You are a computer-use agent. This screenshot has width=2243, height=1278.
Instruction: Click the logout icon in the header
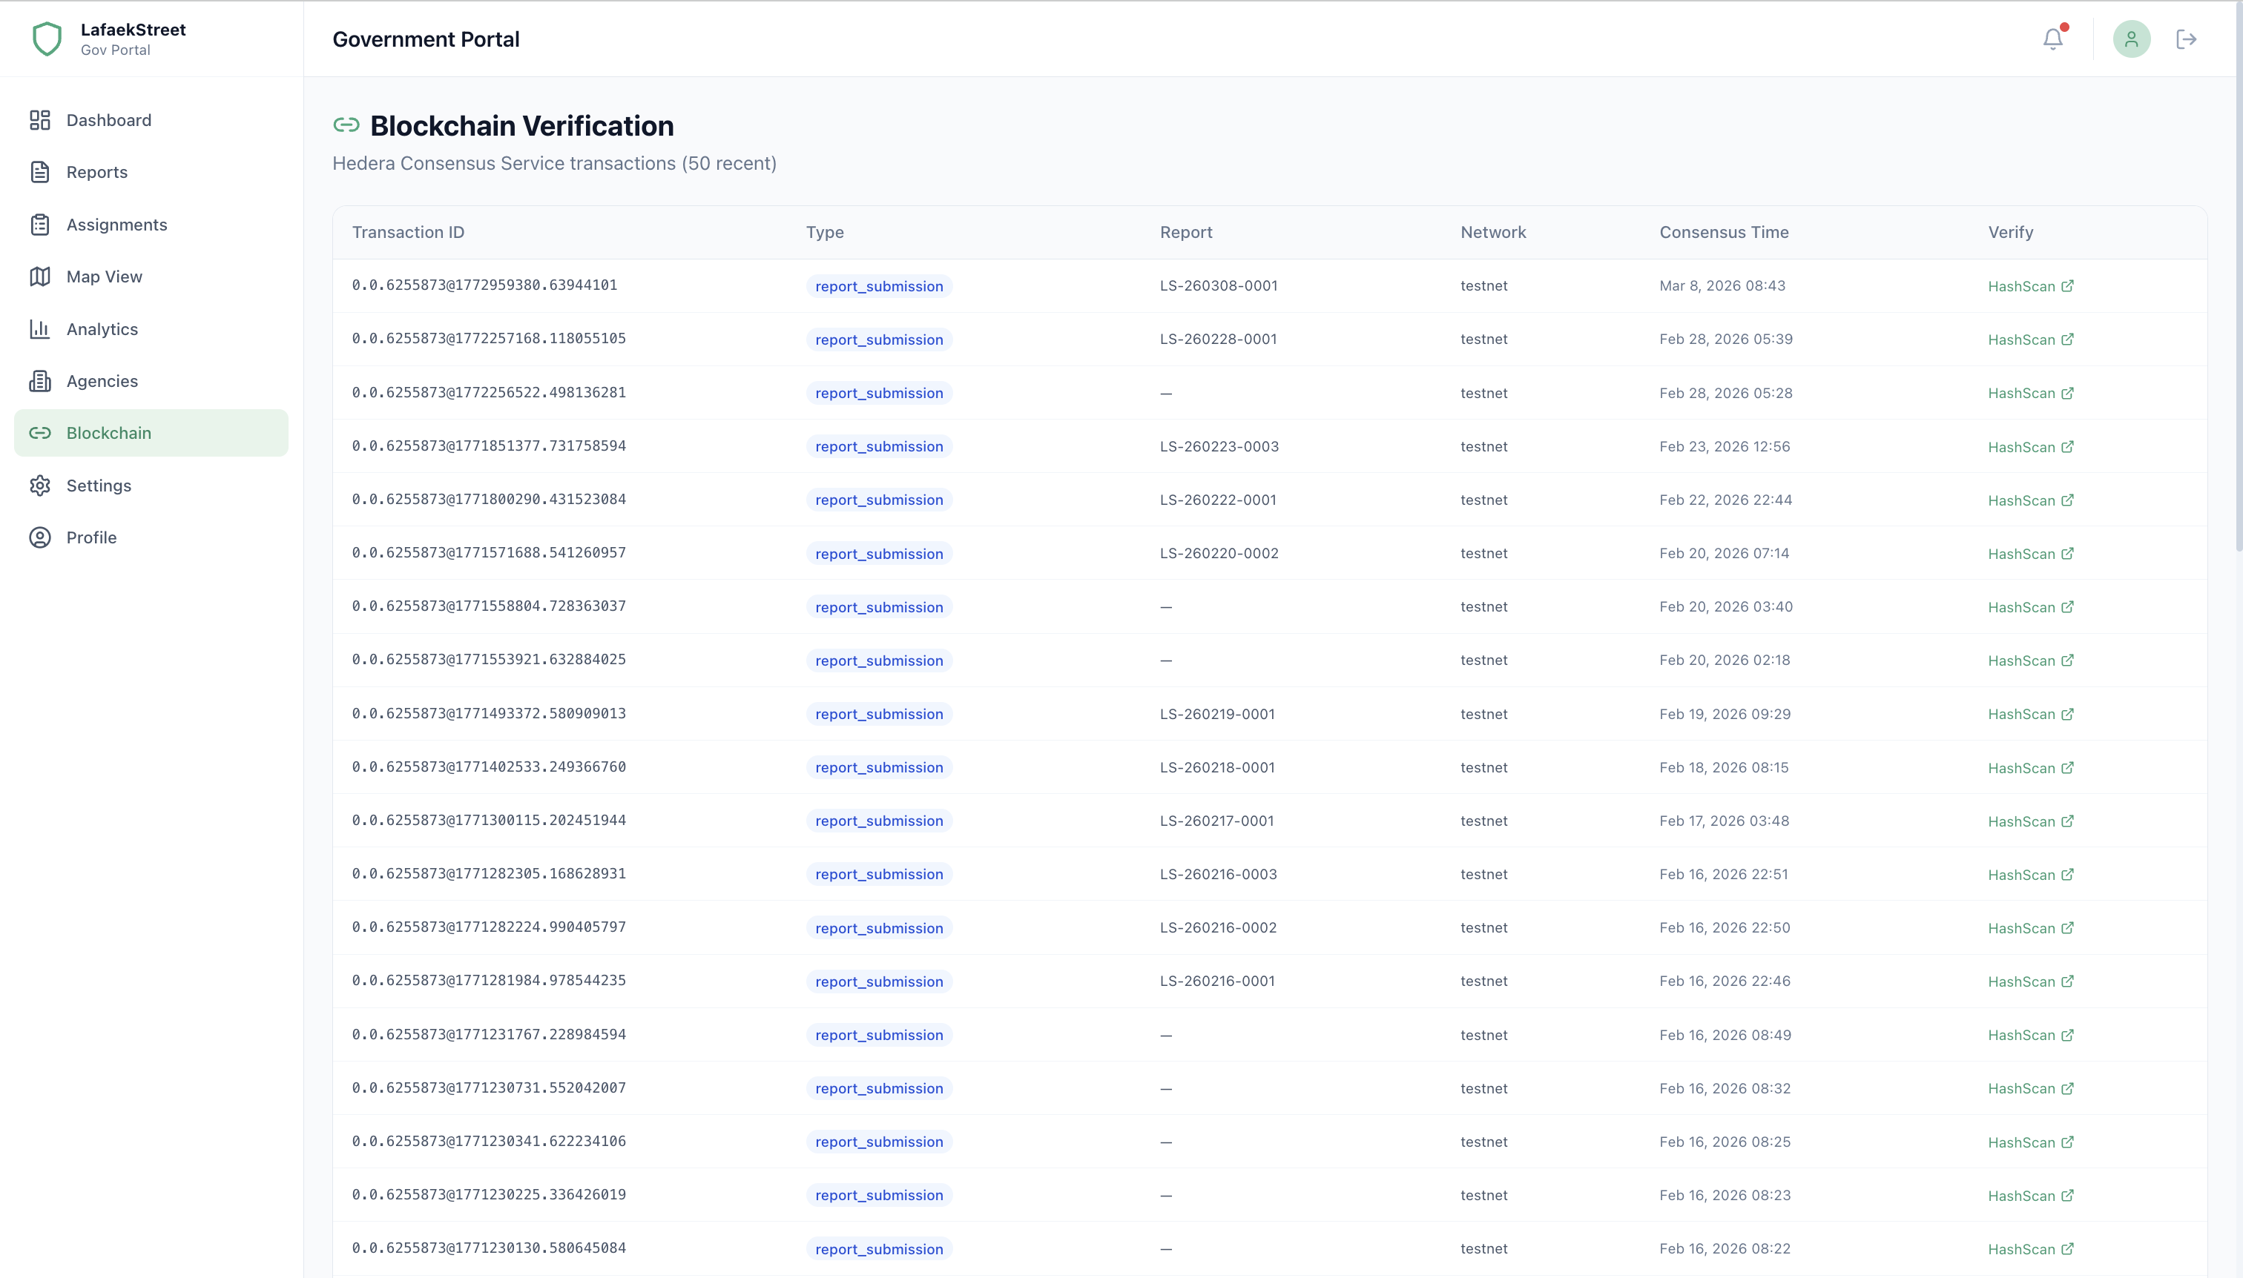(2187, 39)
